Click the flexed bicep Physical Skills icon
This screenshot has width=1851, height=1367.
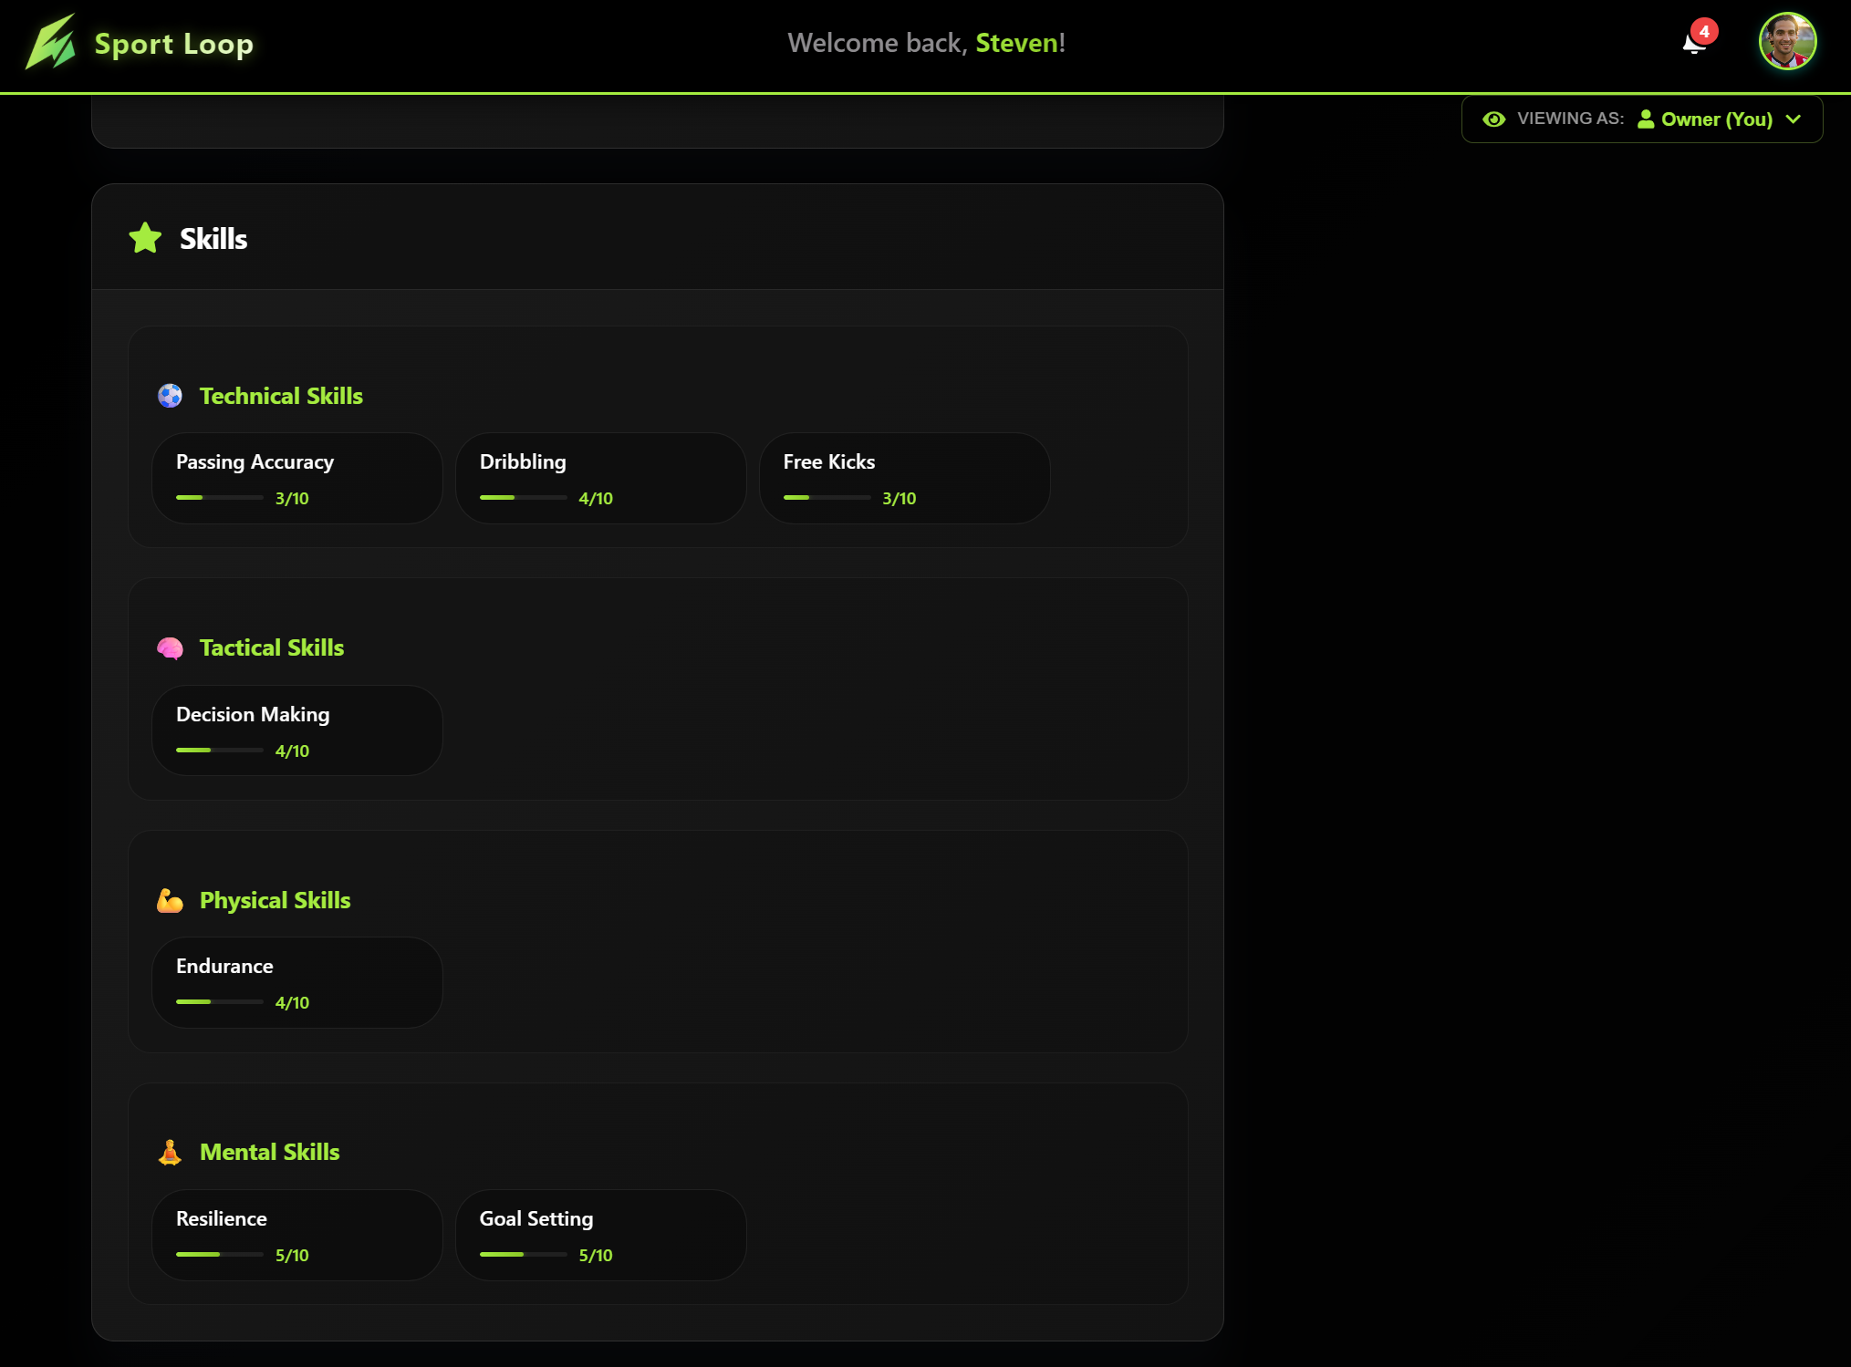(x=170, y=901)
